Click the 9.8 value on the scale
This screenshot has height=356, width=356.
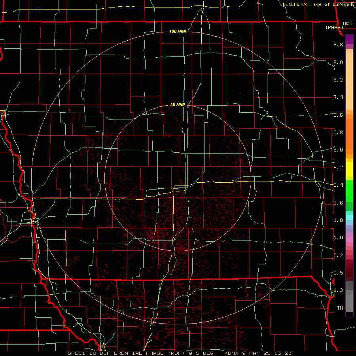coord(338,44)
